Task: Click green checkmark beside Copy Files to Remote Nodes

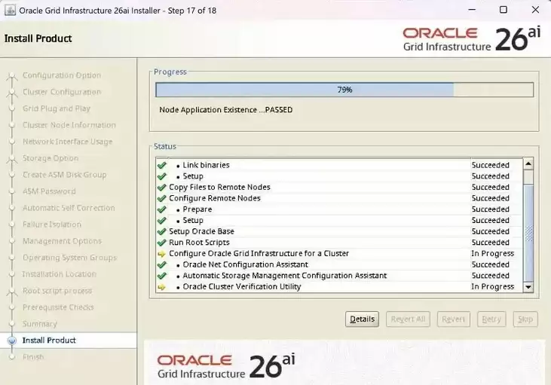Action: (161, 188)
